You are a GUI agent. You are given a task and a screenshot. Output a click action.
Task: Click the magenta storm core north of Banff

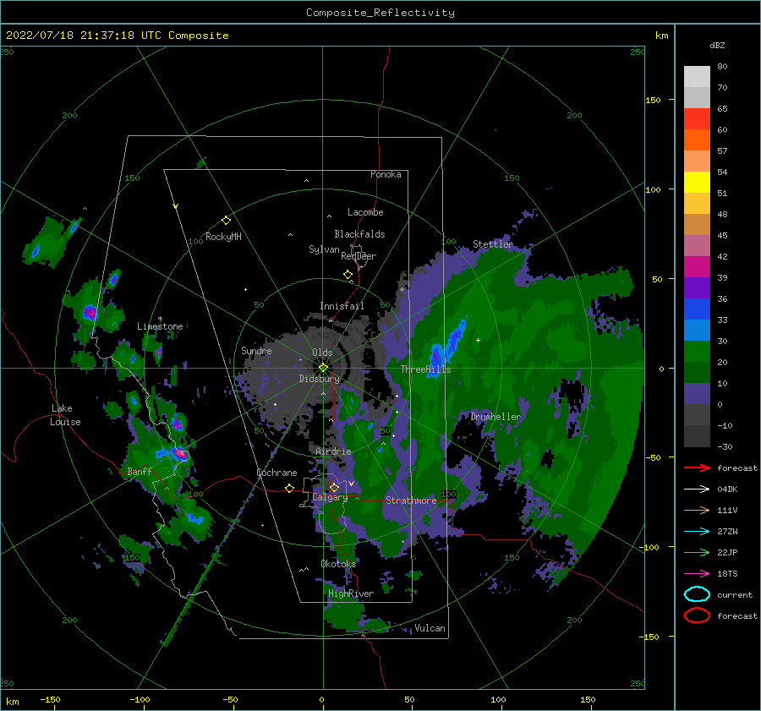click(x=181, y=454)
